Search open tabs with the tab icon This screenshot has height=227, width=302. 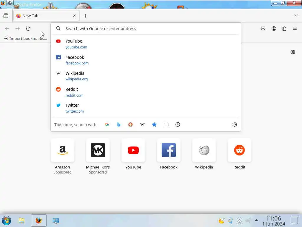[x=166, y=124]
